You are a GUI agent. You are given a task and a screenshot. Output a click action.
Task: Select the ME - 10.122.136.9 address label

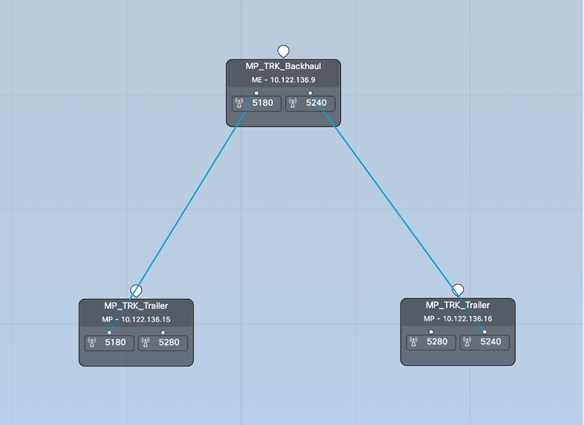point(283,79)
